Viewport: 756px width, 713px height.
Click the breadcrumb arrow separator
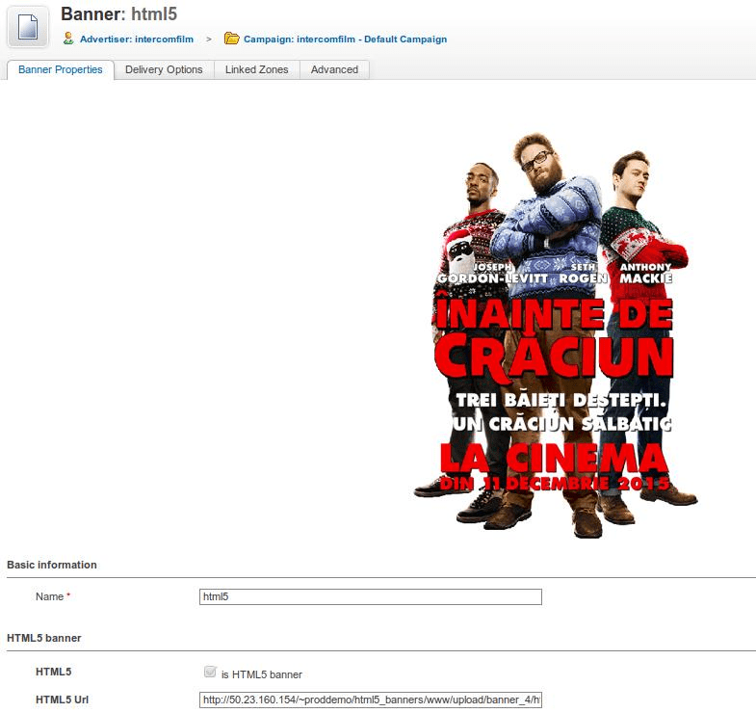click(209, 40)
